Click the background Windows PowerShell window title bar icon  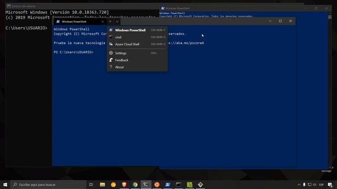click(163, 8)
